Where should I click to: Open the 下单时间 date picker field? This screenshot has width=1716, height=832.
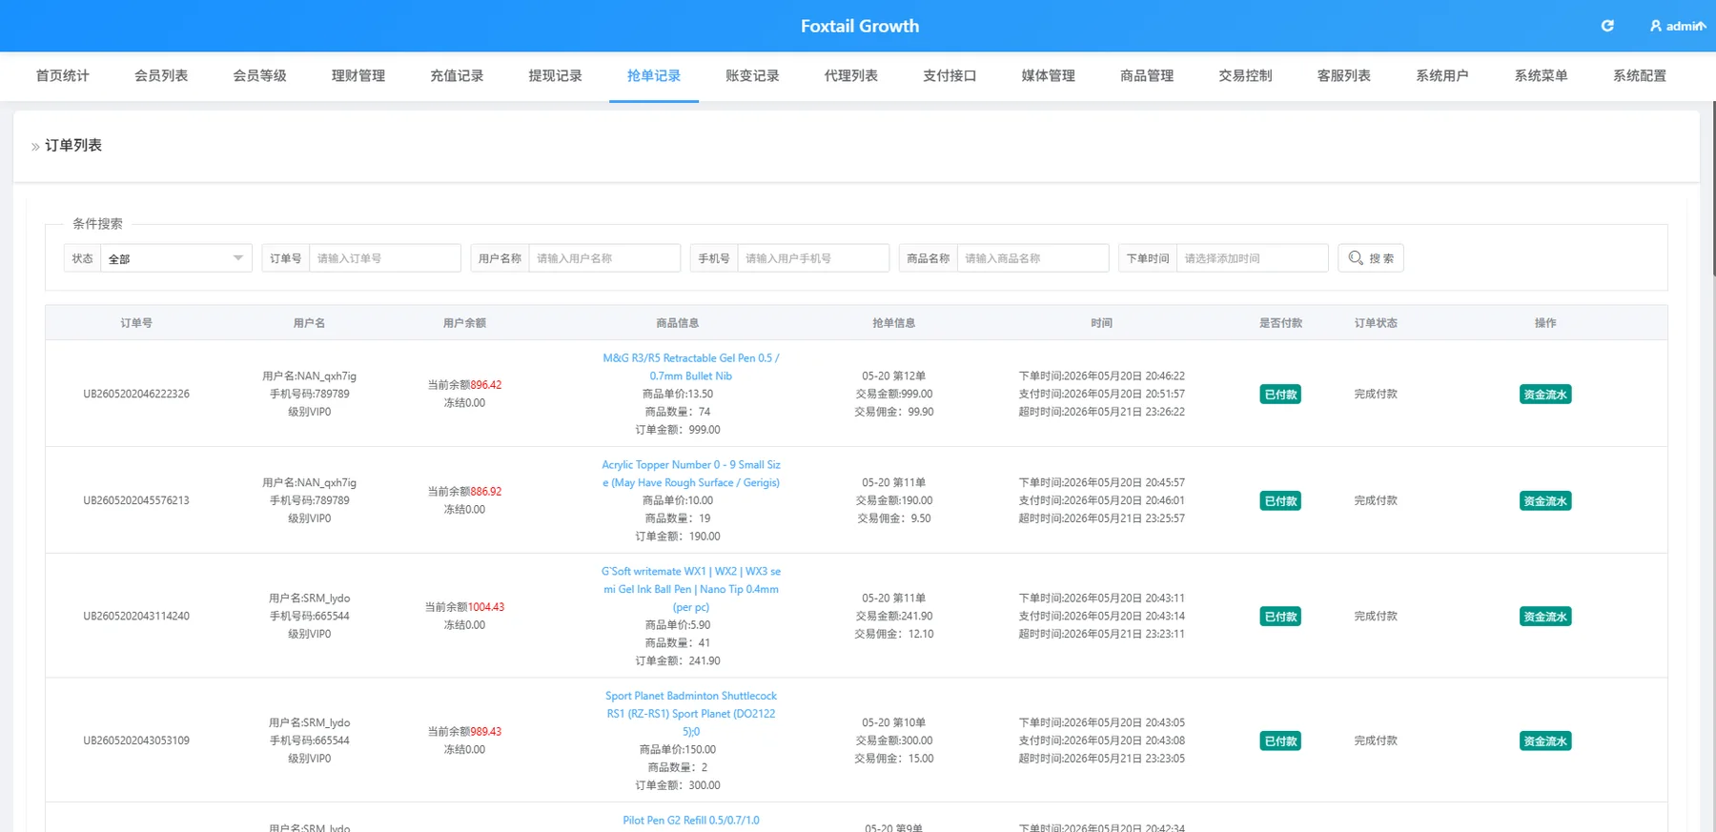1252,258
